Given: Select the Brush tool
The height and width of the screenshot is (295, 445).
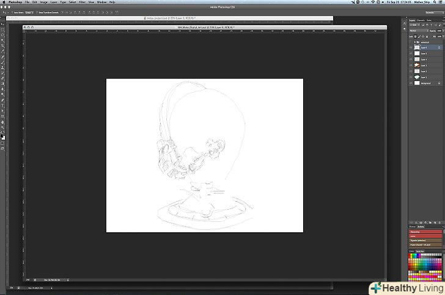Looking at the screenshot, I should (x=3, y=62).
